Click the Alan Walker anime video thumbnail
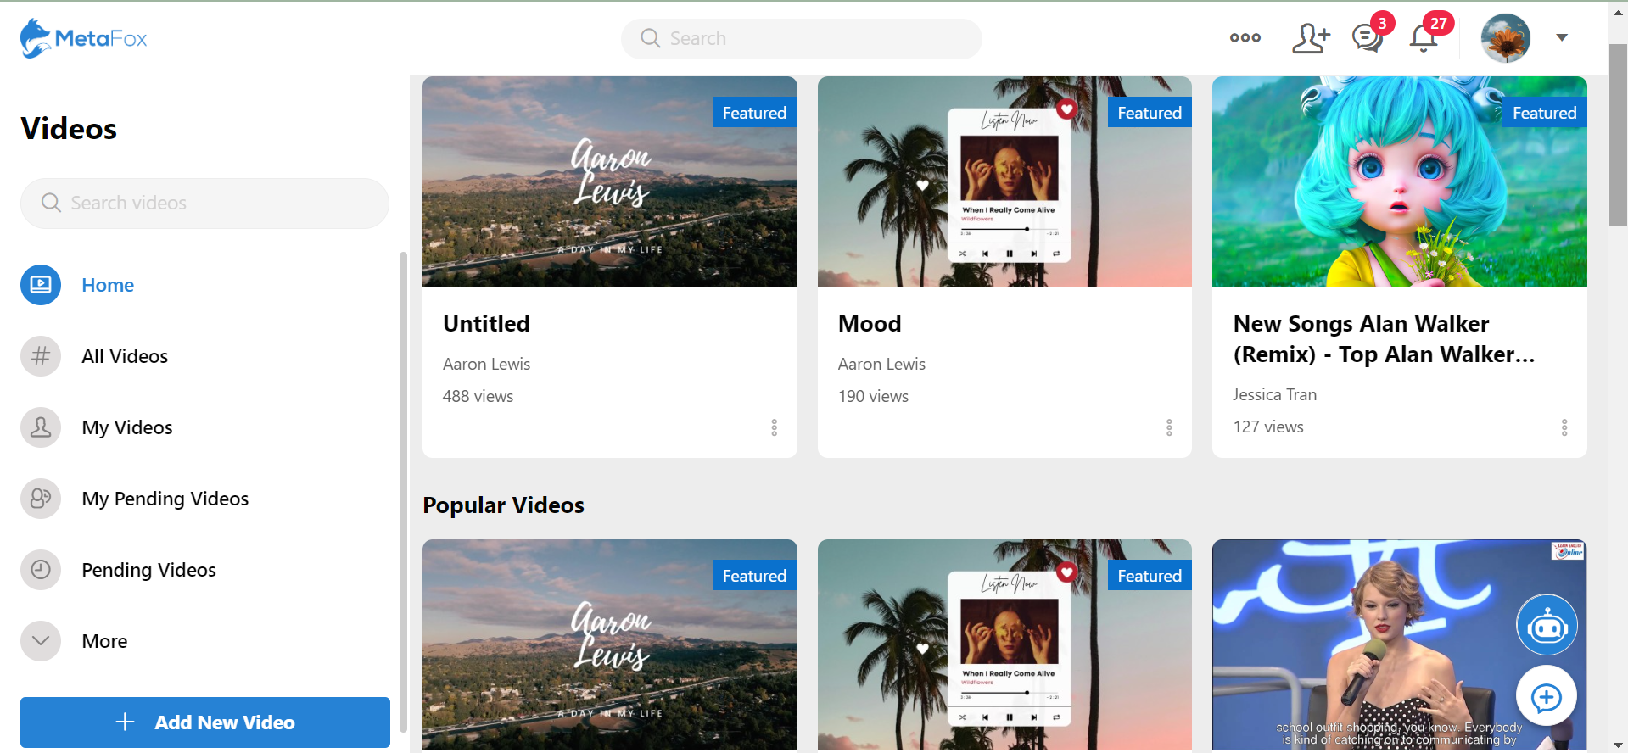Screen dimensions: 1628x753 [x=1400, y=181]
